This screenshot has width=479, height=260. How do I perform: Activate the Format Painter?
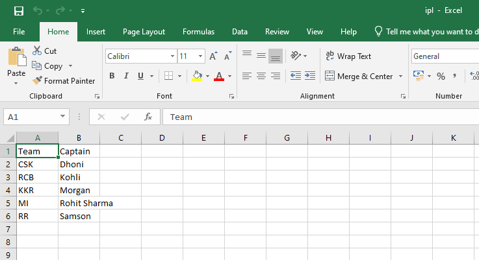click(x=64, y=81)
